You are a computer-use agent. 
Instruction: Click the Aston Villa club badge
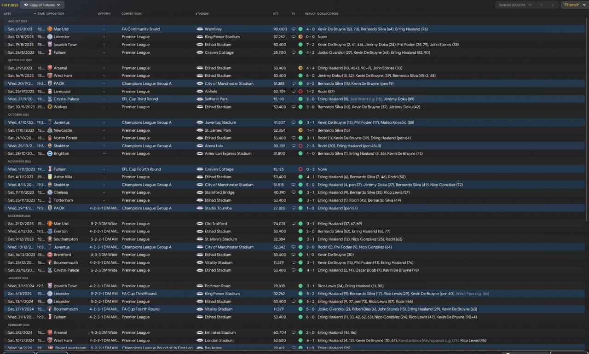(x=50, y=177)
